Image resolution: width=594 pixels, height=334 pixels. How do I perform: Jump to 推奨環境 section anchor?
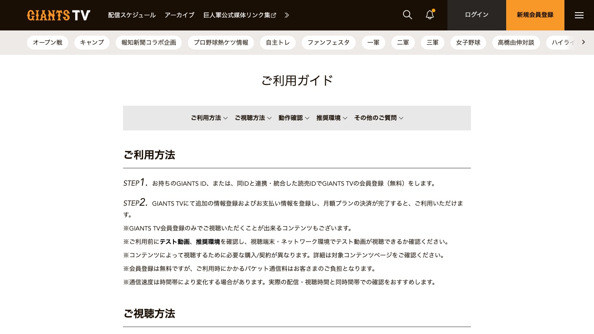332,118
